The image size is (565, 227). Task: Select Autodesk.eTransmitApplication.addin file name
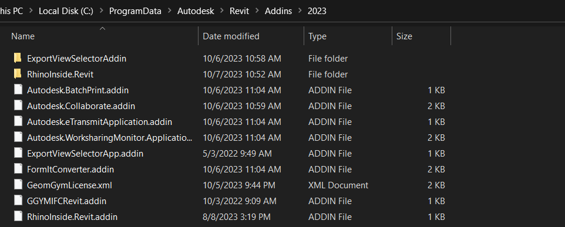(99, 122)
